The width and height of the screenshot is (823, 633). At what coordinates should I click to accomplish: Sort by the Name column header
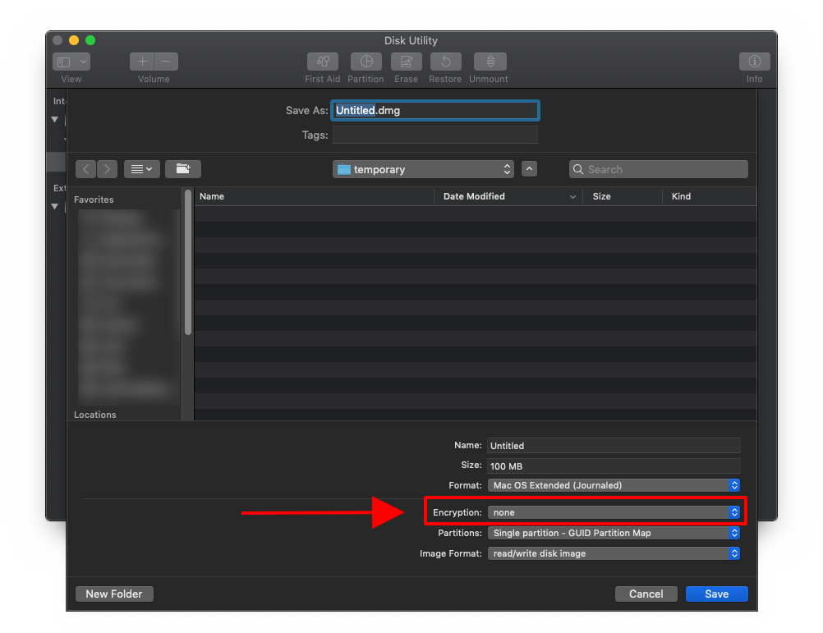pos(314,196)
